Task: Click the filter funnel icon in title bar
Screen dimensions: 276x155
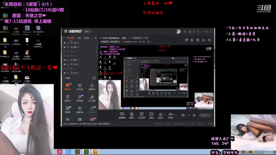Action: (194, 32)
